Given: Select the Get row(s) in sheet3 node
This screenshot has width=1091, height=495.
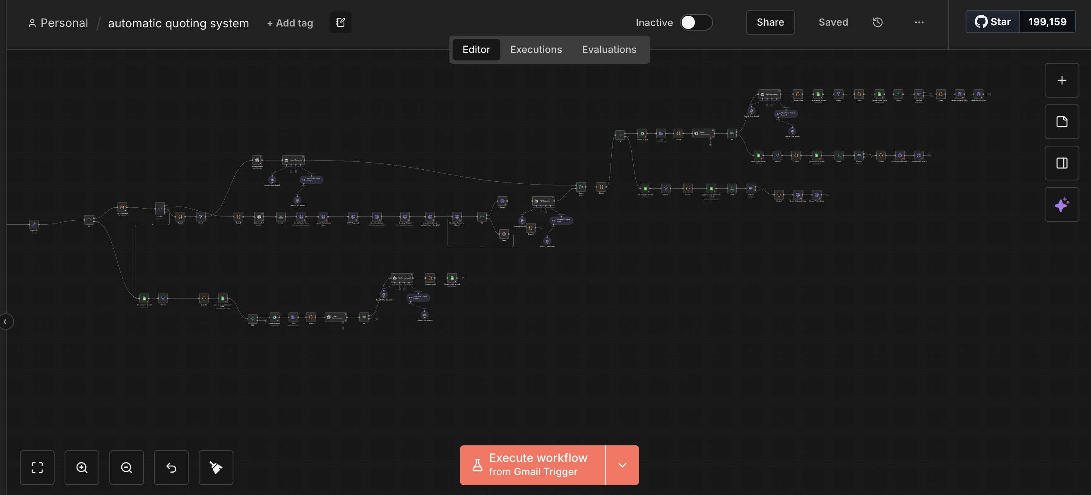Looking at the screenshot, I should [x=144, y=298].
